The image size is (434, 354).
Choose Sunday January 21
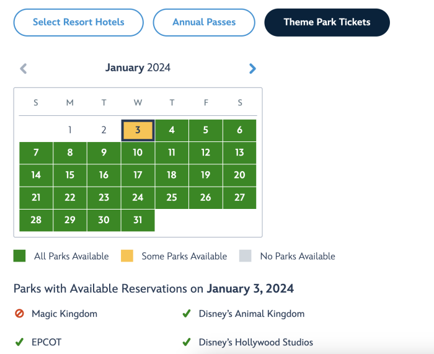(36, 198)
